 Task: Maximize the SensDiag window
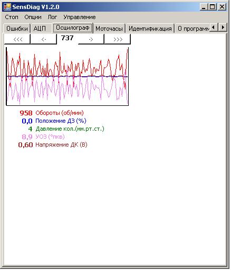[x=213, y=7]
